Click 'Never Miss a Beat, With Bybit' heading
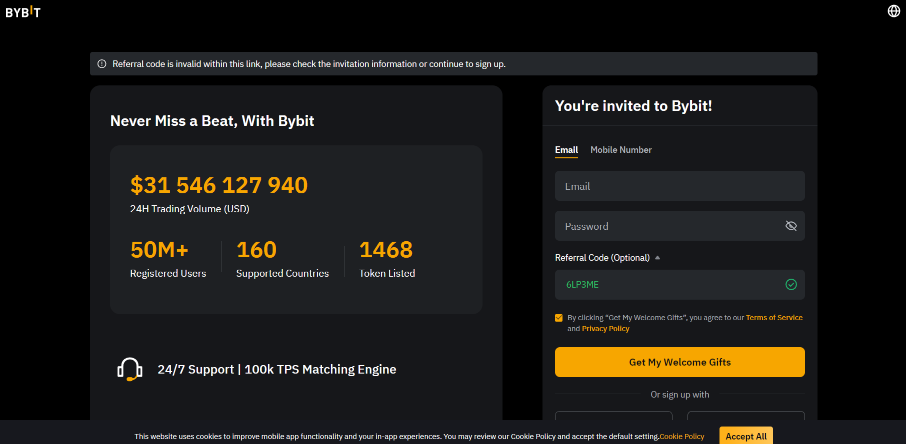The width and height of the screenshot is (906, 444). (212, 121)
